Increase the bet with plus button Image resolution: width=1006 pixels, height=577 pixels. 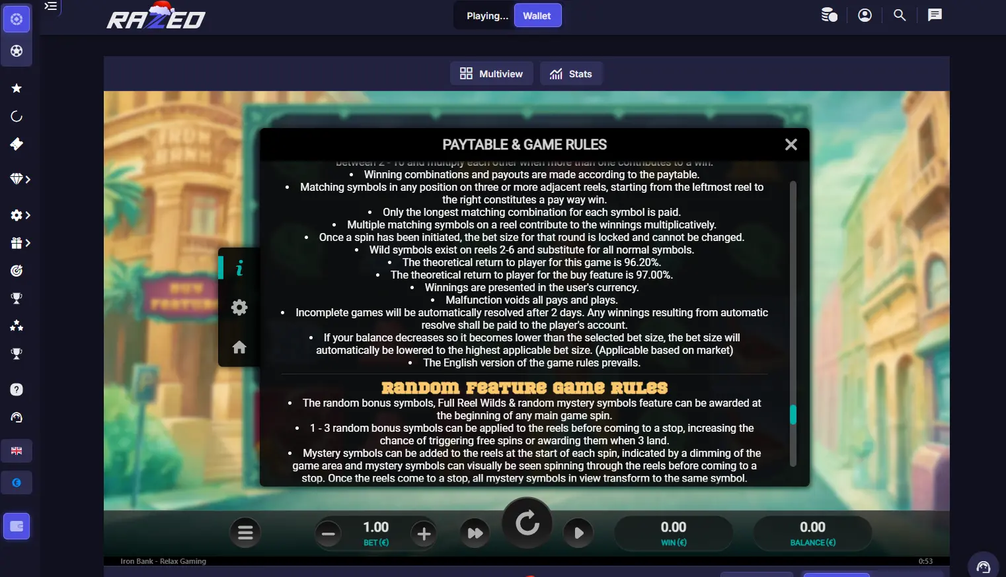tap(424, 533)
